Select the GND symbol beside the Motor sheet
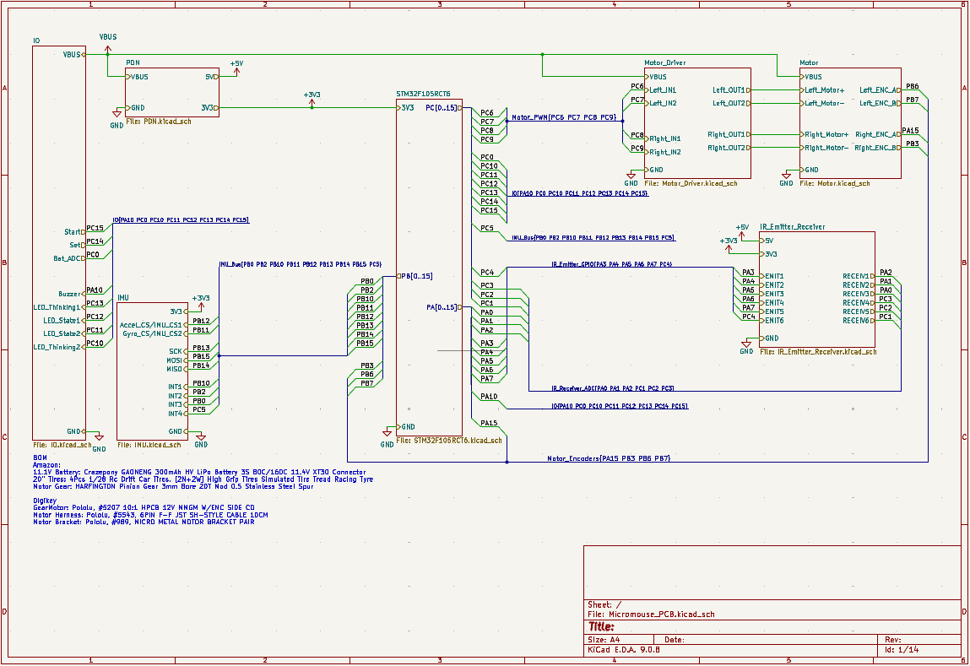This screenshot has height=666, width=970. coord(786,178)
